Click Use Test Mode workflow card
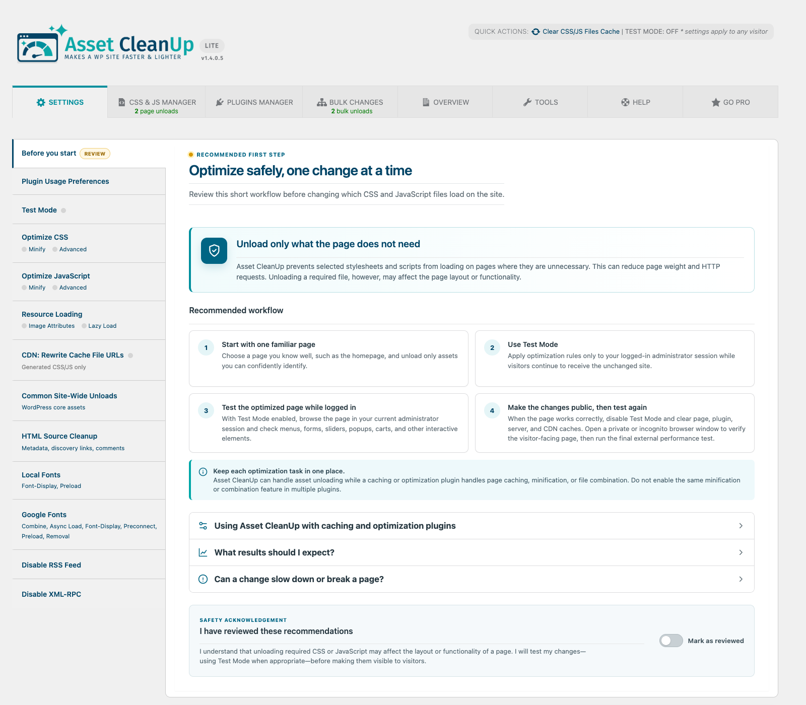Viewport: 806px width, 705px height. 615,359
